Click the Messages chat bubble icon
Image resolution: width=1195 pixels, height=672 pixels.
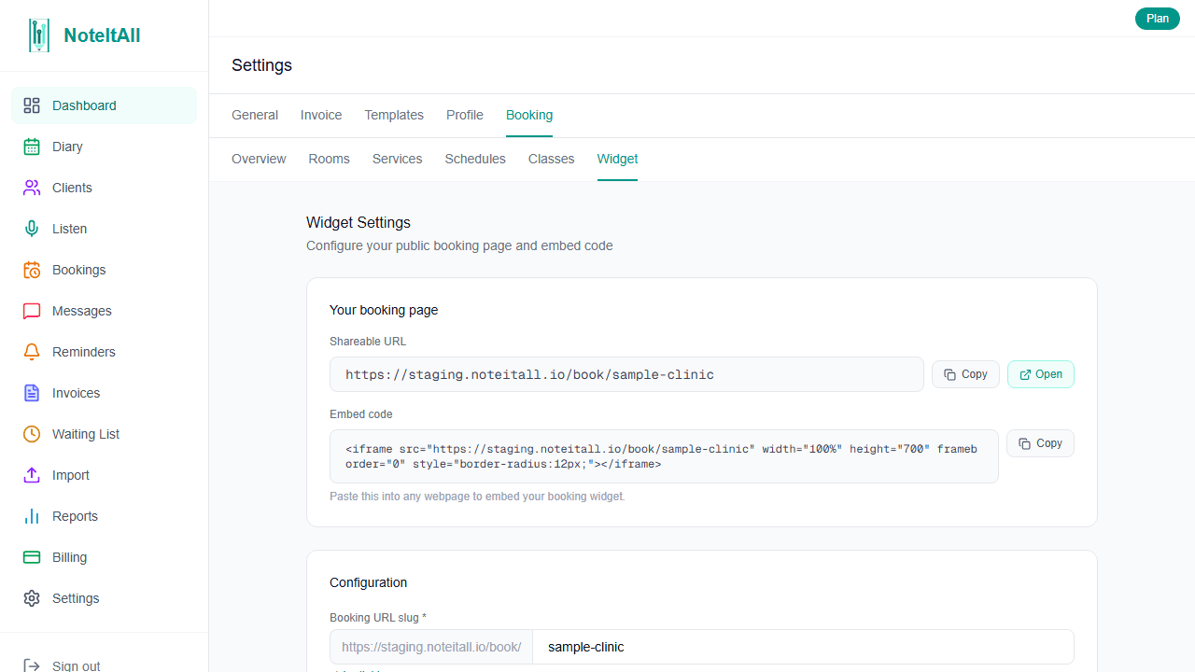pos(32,311)
